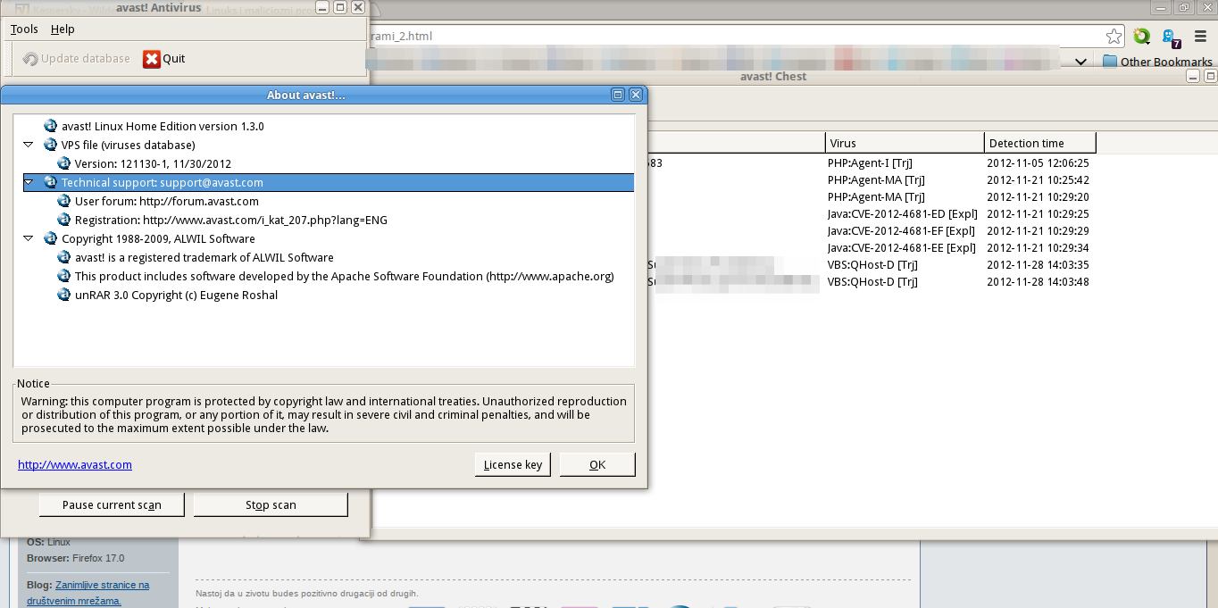1218x608 pixels.
Task: Click the icon beside registered trademark row
Action: 63,257
